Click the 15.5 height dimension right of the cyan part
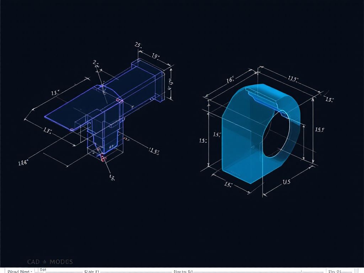The image size is (364, 273). [320, 130]
